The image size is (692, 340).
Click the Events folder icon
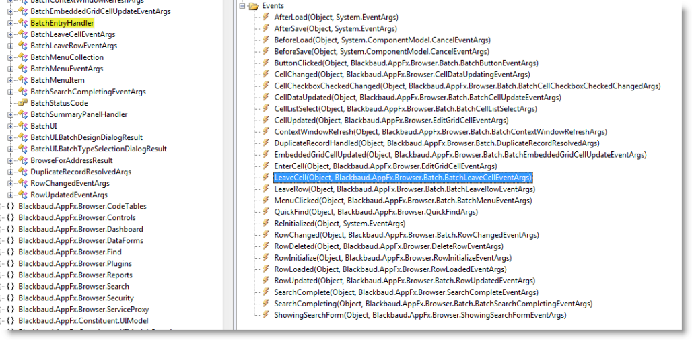253,6
